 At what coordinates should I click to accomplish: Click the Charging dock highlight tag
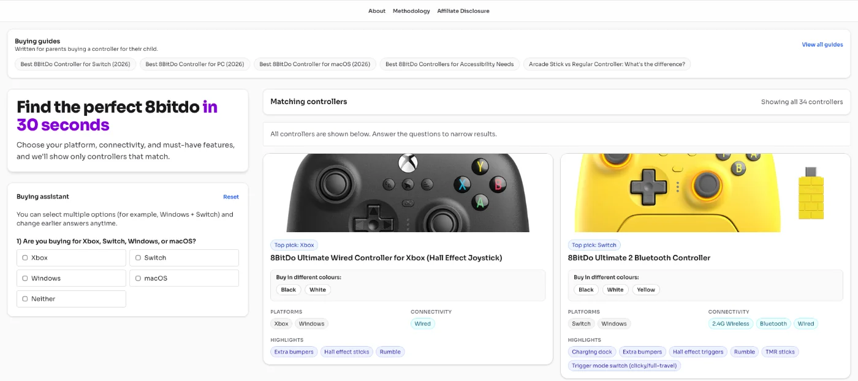[x=592, y=352]
